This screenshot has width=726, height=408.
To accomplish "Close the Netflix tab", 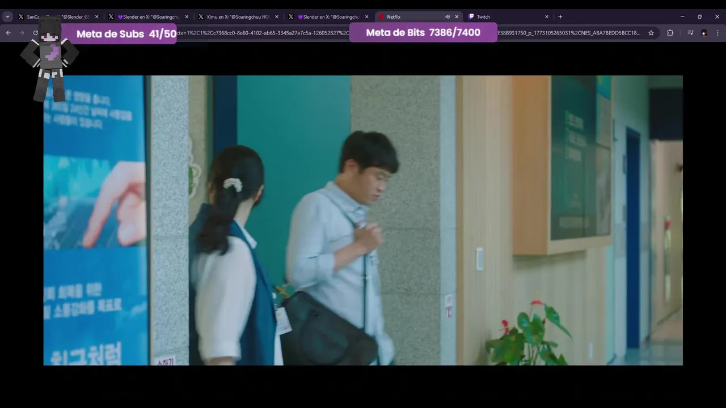I will point(457,17).
